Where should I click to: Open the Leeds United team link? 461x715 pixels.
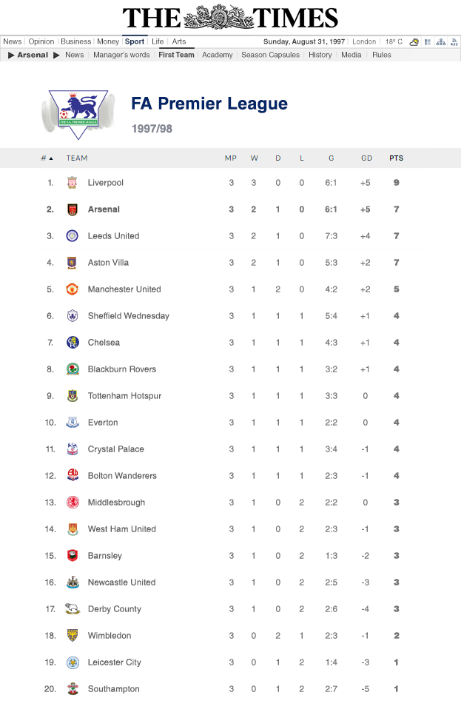[113, 236]
